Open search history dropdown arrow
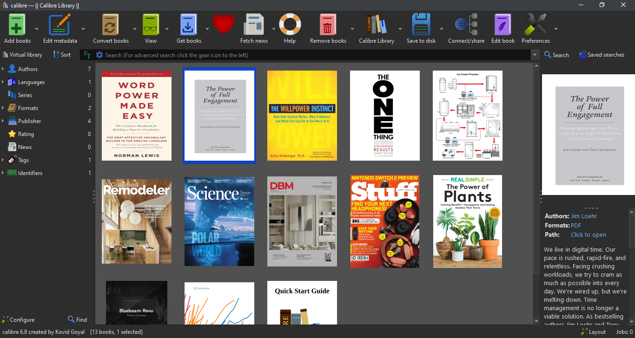Image resolution: width=635 pixels, height=338 pixels. 535,55
